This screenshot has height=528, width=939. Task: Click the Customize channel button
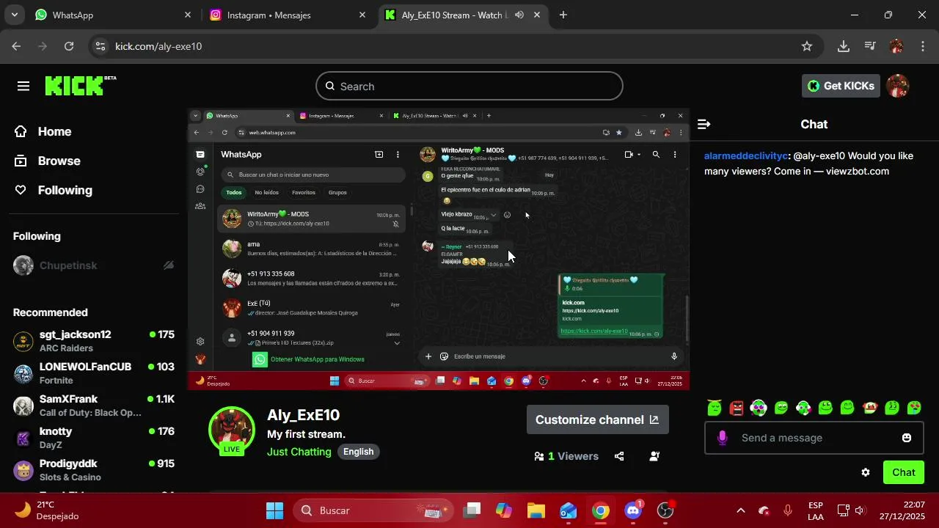(x=597, y=419)
